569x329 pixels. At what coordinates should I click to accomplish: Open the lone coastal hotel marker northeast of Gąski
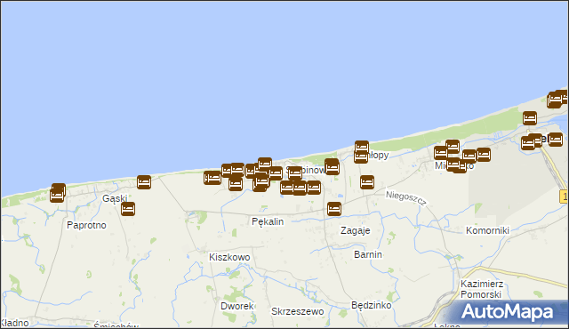tap(144, 182)
